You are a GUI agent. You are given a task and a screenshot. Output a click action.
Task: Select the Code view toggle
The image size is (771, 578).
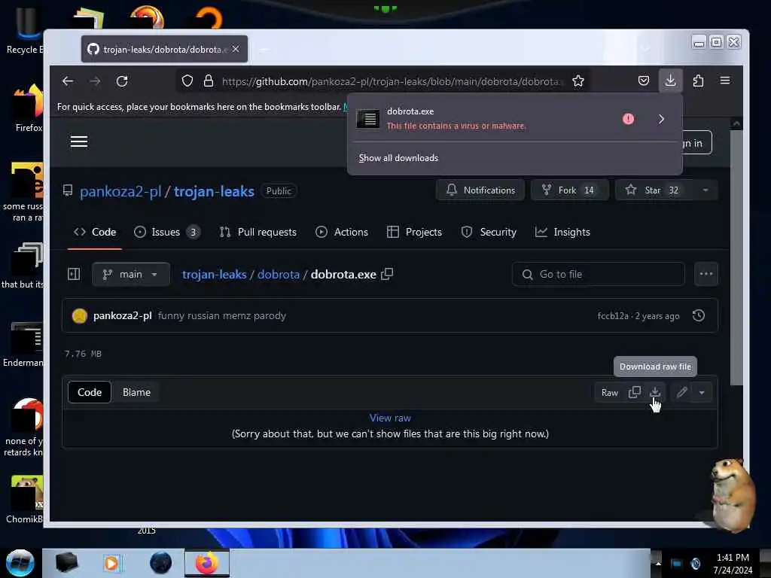[x=90, y=392]
